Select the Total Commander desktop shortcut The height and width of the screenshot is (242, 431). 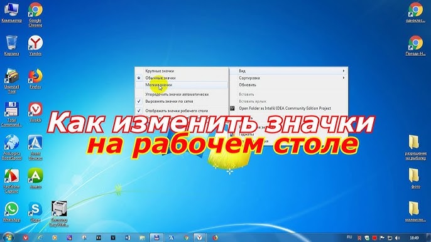click(11, 114)
